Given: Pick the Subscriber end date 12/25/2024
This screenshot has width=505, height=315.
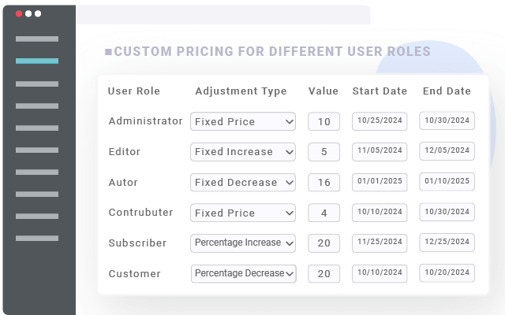Looking at the screenshot, I should tap(447, 242).
